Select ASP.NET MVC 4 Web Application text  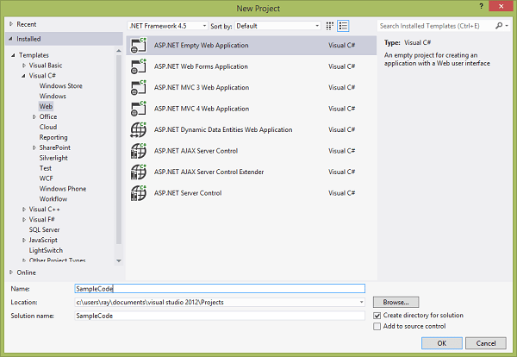coord(202,109)
